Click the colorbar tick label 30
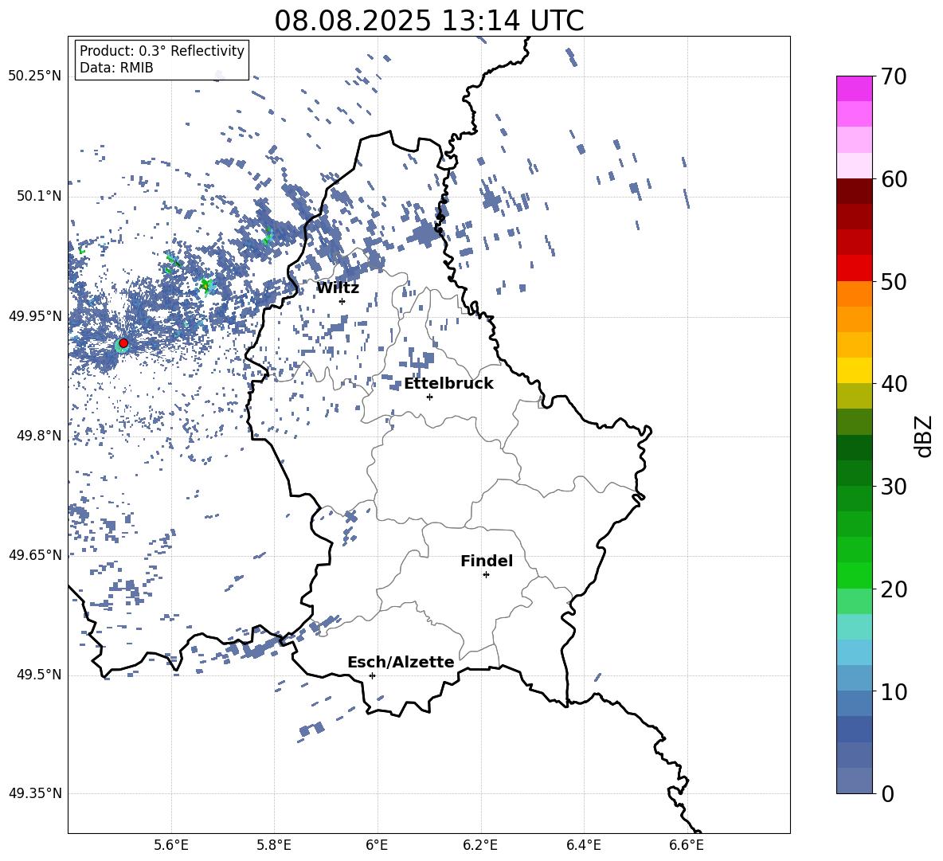Screen dimensions: 943x861 [x=894, y=487]
